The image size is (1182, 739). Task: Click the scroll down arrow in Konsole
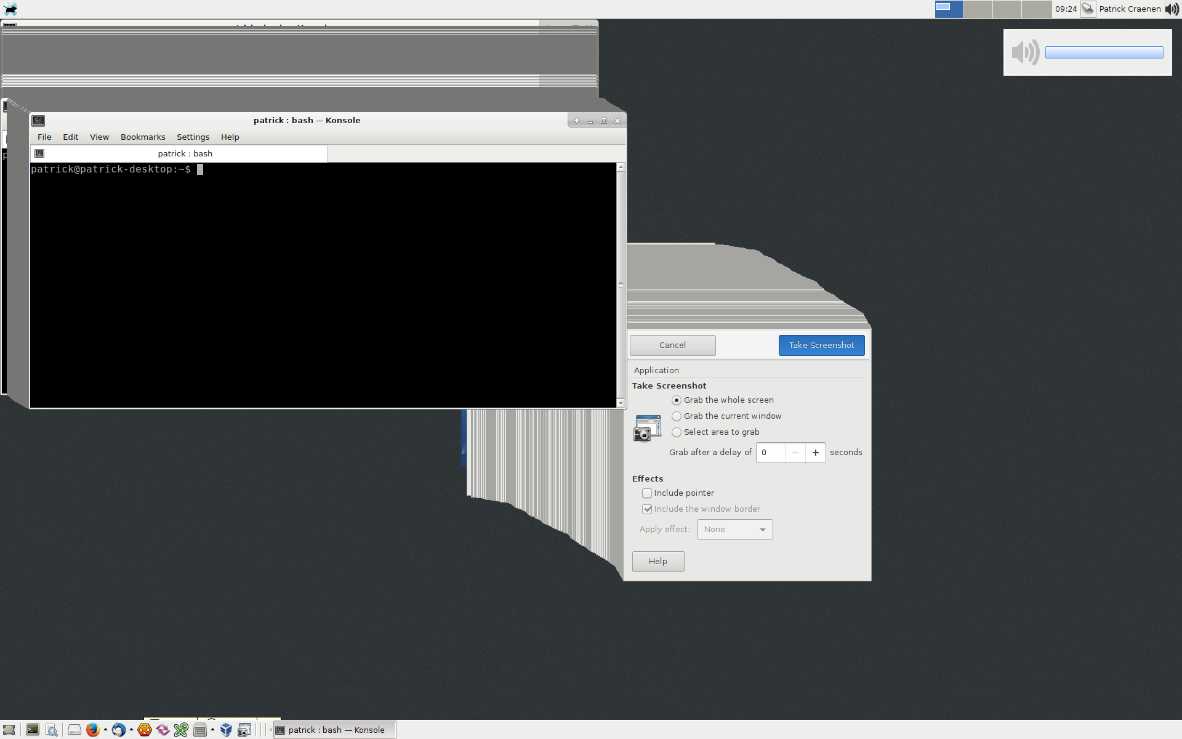point(621,403)
